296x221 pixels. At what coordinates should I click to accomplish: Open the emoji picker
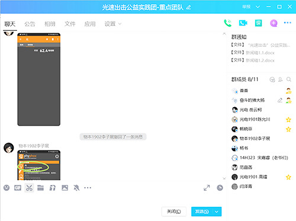7,188
